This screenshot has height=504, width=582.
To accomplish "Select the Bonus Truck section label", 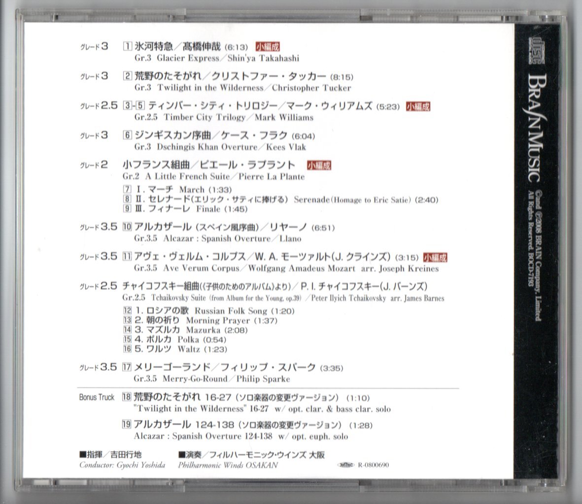I will 96,397.
